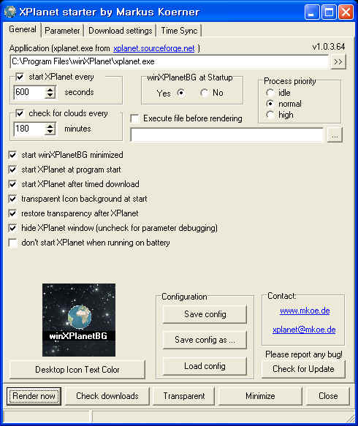
Task: Increase the seconds interval with up arrow
Action: [50, 89]
